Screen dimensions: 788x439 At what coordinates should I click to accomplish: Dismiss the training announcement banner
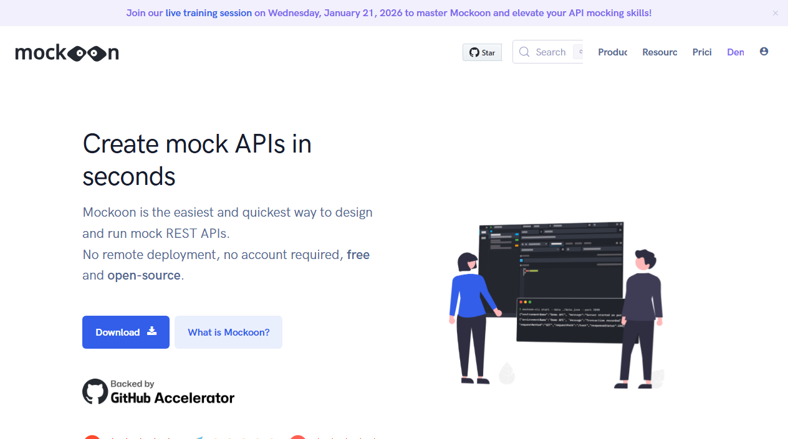[x=776, y=12]
